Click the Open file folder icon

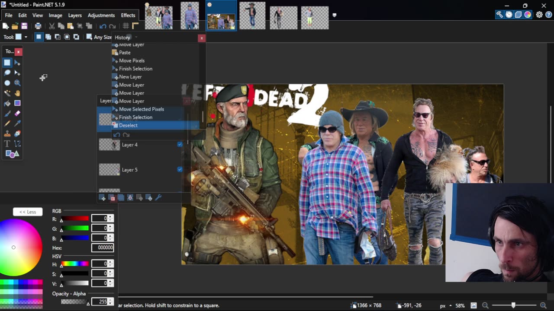pos(15,26)
